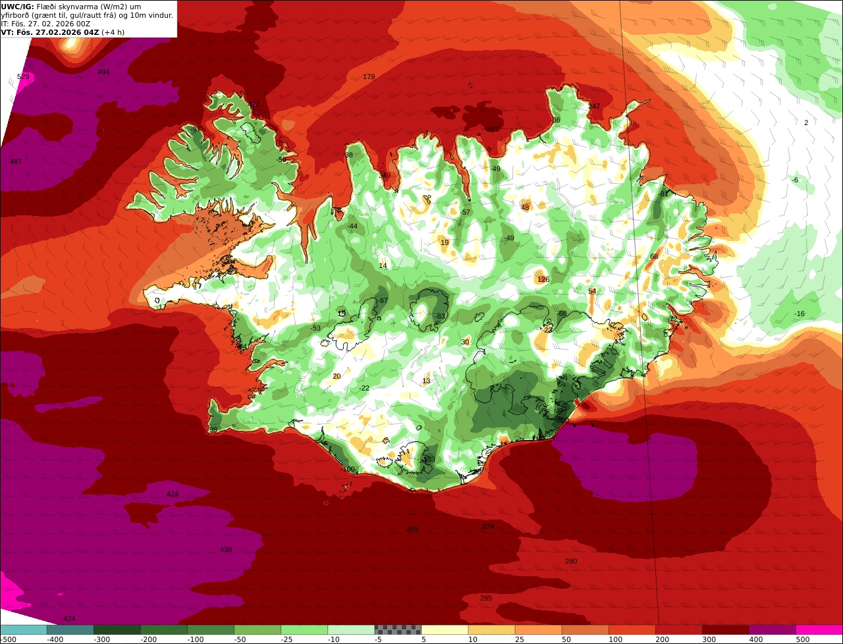This screenshot has width=843, height=644.
Task: Click the title line starting 'UWC/IG: Flæði skynvarma'
Action: click(71, 6)
